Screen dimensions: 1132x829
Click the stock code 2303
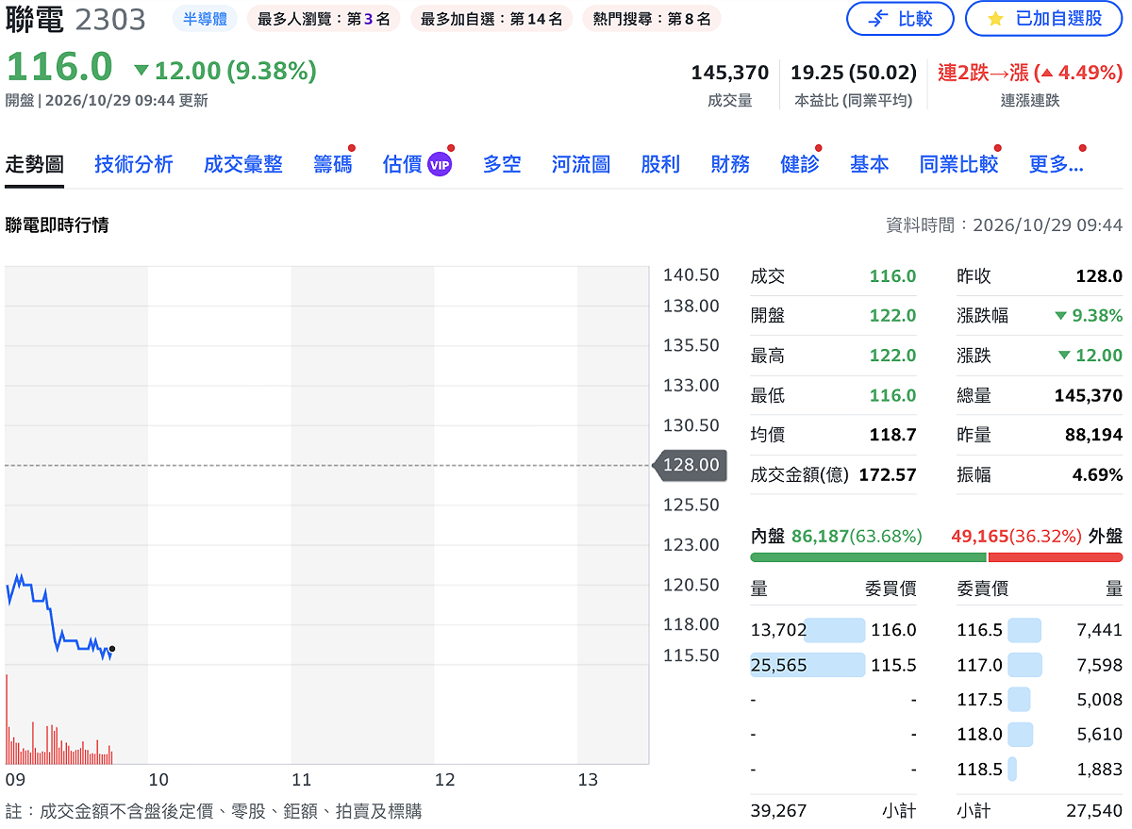click(x=110, y=19)
